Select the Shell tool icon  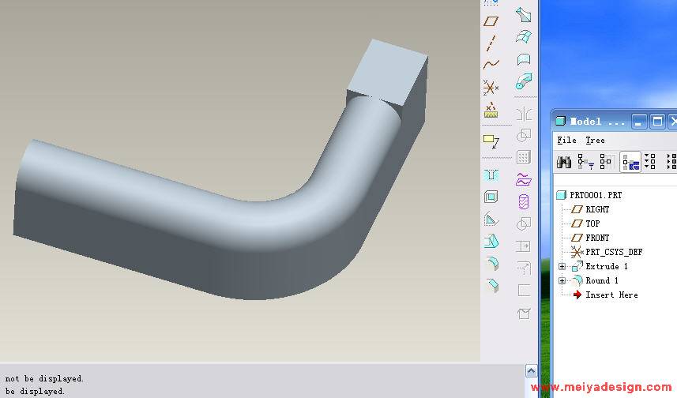(491, 197)
